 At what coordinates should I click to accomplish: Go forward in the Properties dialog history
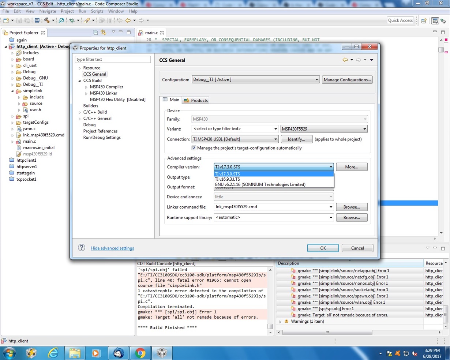point(359,60)
